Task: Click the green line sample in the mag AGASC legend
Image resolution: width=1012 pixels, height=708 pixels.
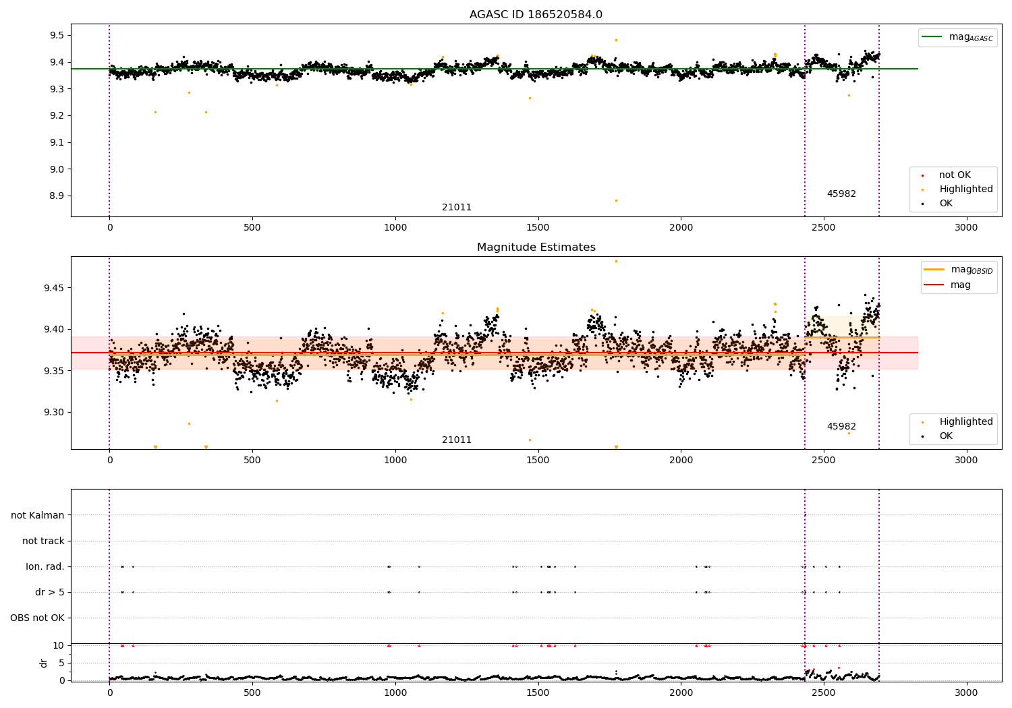Action: [x=932, y=37]
